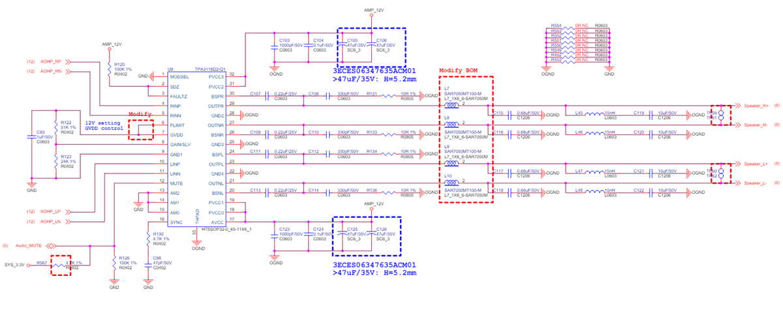The width and height of the screenshot is (783, 332).
Task: Click the R549 resistor designator
Action: click(556, 50)
